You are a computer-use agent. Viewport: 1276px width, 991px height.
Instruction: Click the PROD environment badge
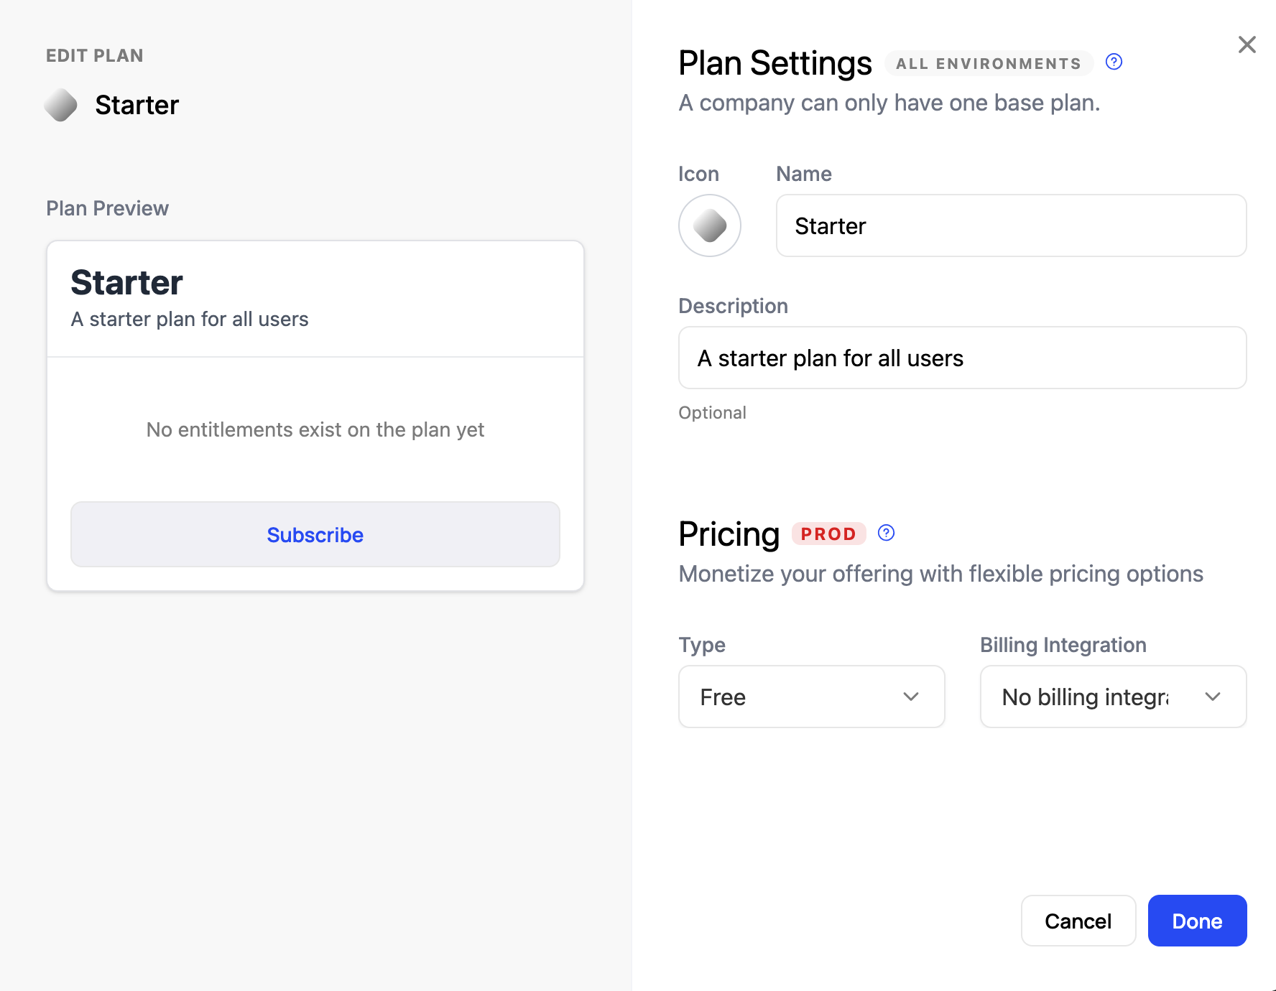tap(829, 534)
